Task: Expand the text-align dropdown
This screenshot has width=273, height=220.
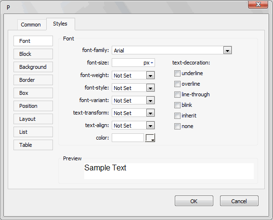Action: [150, 126]
